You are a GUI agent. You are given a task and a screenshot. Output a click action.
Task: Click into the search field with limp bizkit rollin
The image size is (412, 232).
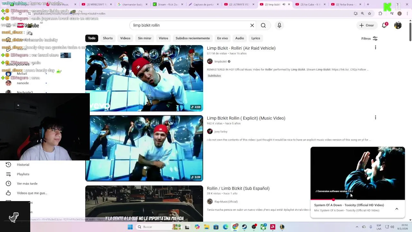pos(190,25)
